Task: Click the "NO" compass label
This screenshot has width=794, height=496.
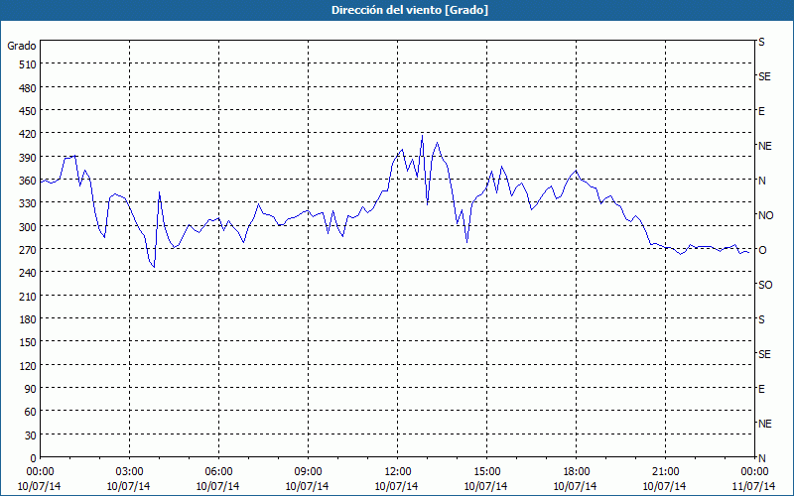Action: 765,215
